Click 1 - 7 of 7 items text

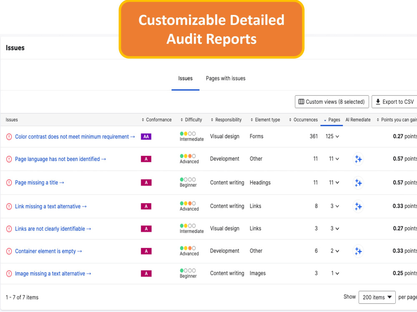coord(22,297)
